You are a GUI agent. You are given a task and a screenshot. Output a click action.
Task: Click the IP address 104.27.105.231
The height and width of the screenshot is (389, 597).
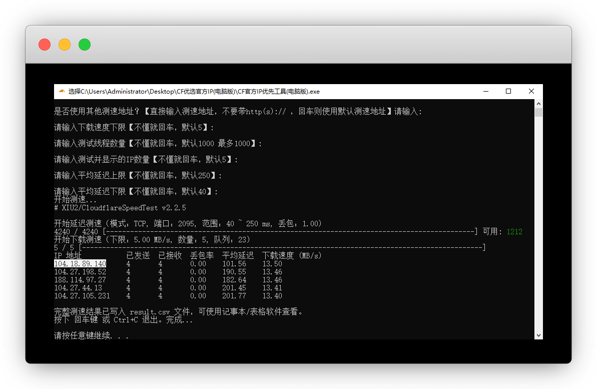click(x=82, y=296)
